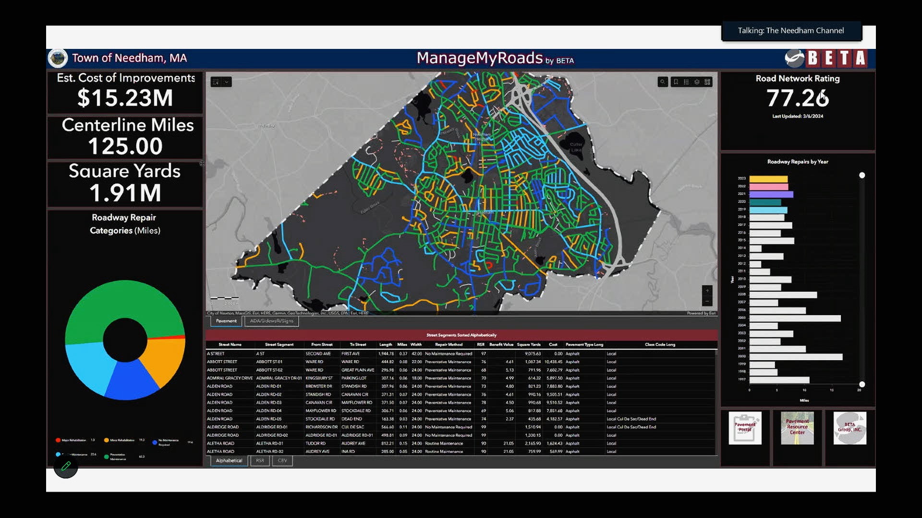
Task: Click the BETA logo in header
Action: [x=826, y=58]
